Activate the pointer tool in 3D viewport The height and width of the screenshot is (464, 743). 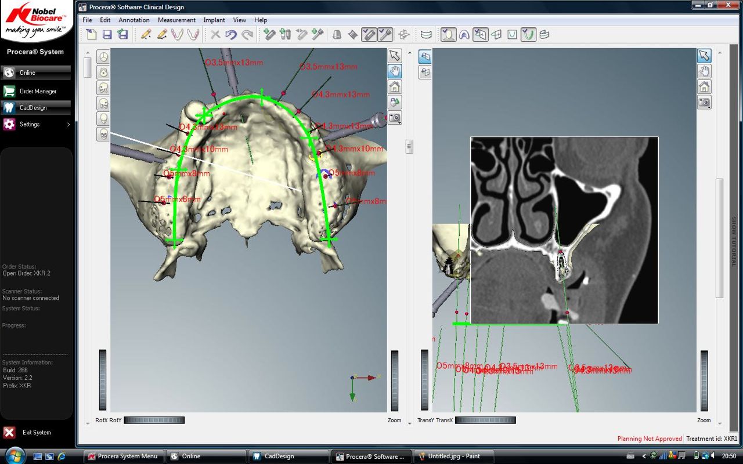click(395, 56)
